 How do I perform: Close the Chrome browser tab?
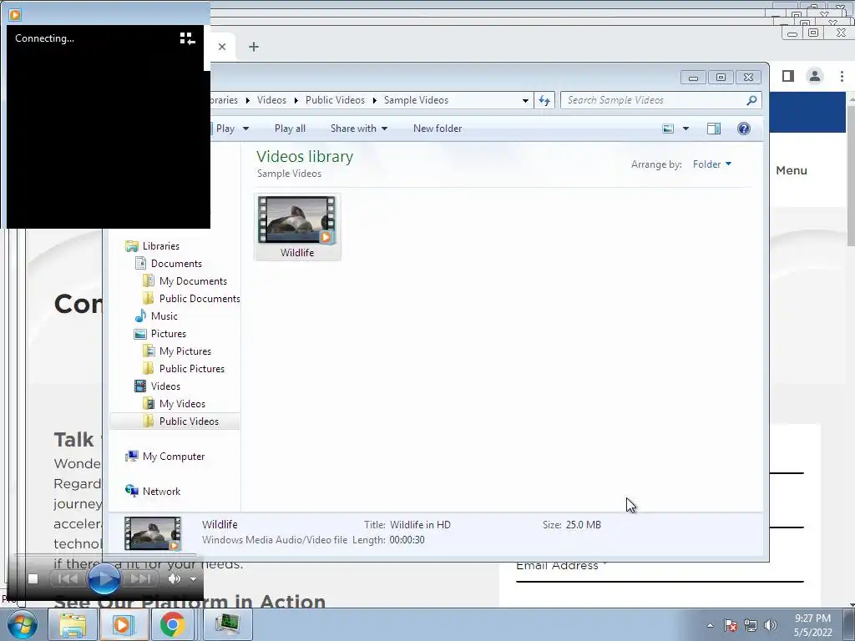pos(222,47)
